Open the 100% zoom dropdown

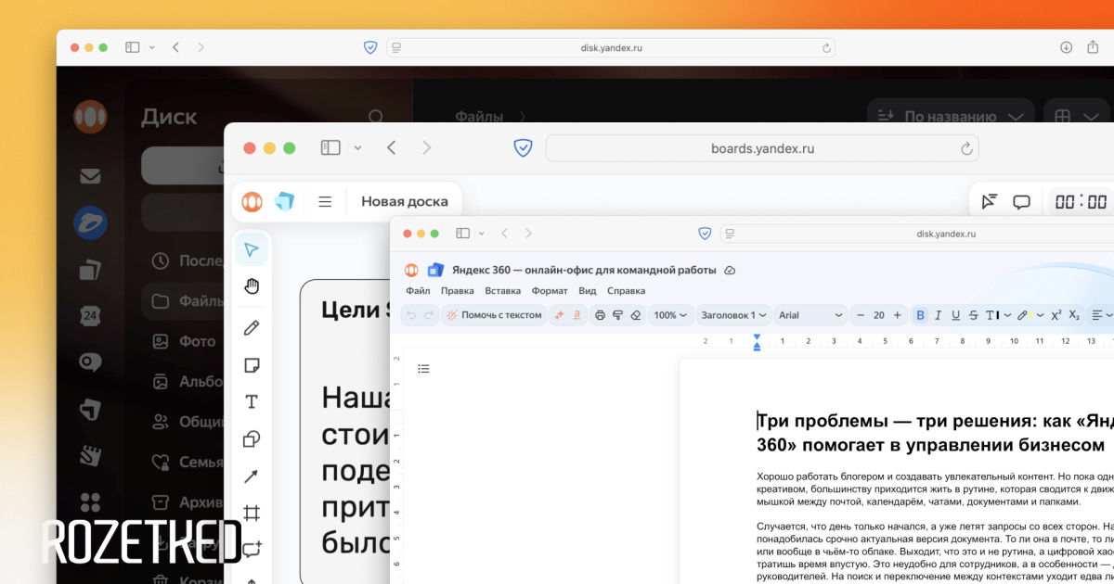(670, 315)
